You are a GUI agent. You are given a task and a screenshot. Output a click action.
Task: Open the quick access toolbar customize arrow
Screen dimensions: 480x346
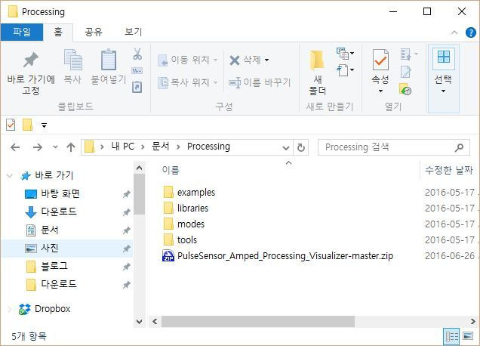click(x=44, y=125)
